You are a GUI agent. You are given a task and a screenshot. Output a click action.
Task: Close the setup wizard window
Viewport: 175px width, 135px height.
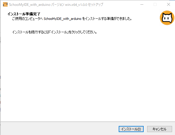[169, 4]
